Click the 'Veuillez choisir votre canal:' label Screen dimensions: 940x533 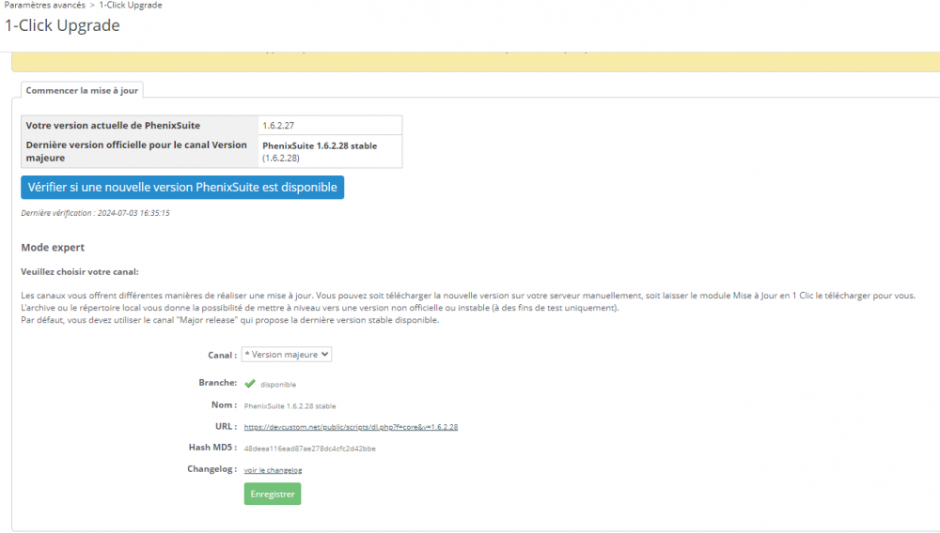[x=80, y=271]
